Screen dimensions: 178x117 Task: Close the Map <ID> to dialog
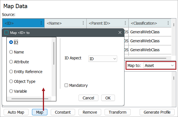pyautogui.click(x=120, y=32)
